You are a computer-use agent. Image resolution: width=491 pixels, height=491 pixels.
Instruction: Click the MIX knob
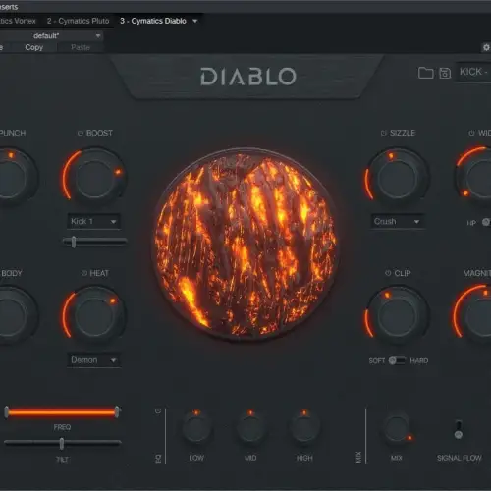click(397, 429)
